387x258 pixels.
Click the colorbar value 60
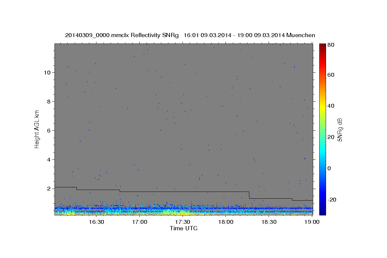point(331,75)
